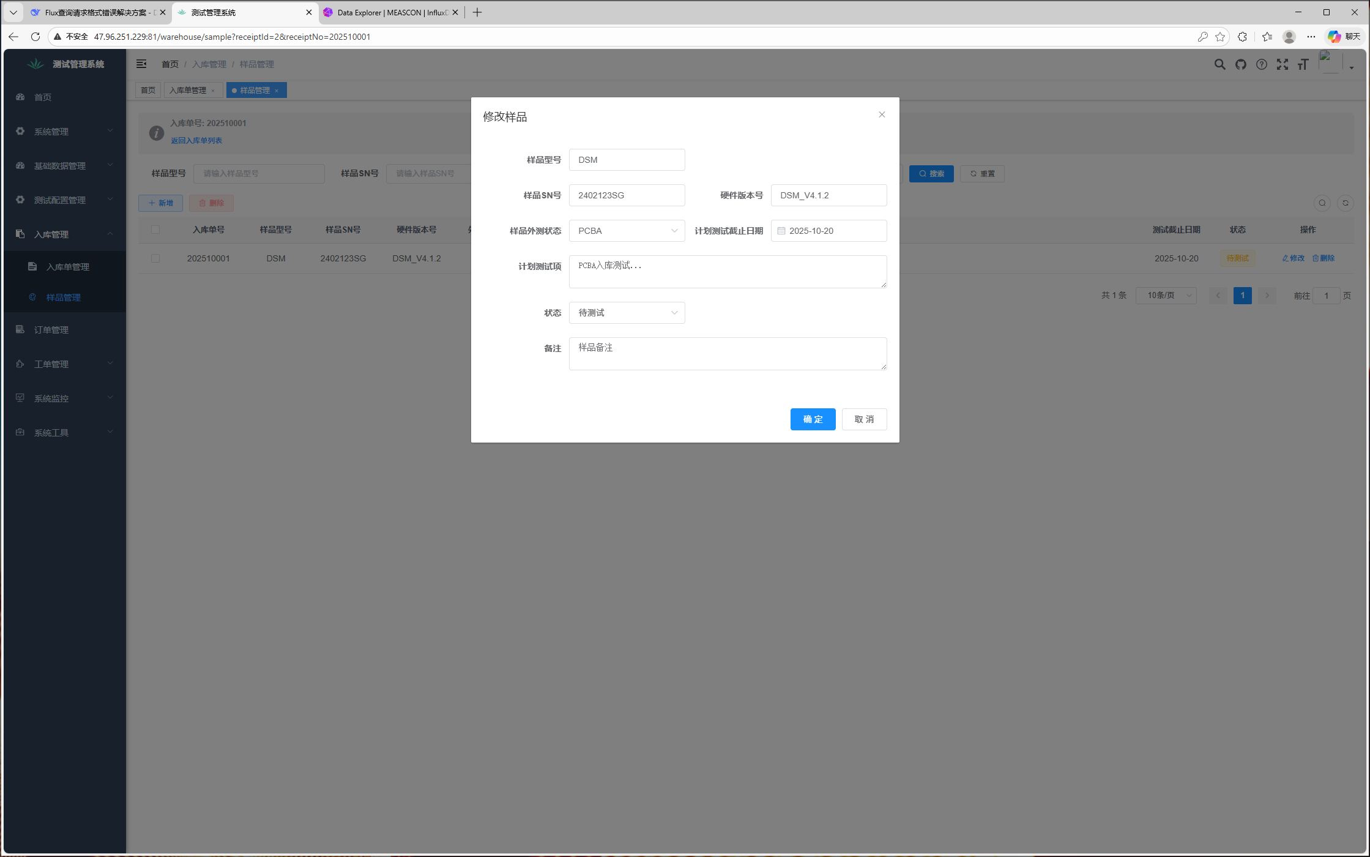
Task: Check the row checkbox for 202510001
Action: (x=155, y=258)
